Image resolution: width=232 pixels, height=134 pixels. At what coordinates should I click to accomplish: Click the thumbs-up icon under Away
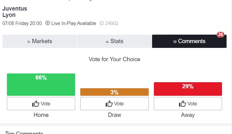[x=182, y=104]
